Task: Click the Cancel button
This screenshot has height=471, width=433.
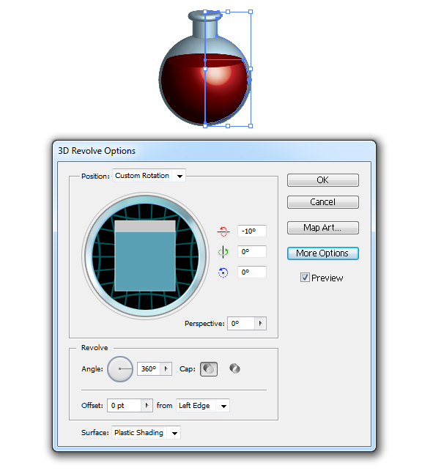Action: click(322, 202)
